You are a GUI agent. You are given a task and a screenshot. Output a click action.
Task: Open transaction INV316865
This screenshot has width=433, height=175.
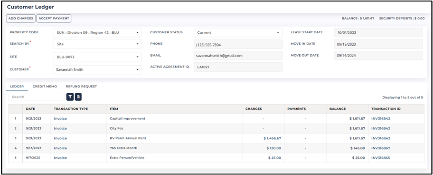(x=380, y=158)
